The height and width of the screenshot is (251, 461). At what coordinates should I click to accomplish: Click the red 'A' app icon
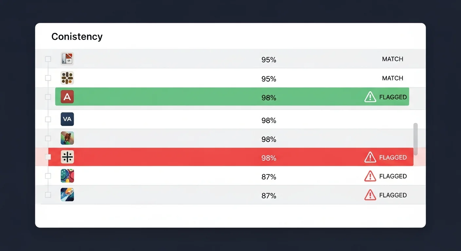pyautogui.click(x=67, y=97)
